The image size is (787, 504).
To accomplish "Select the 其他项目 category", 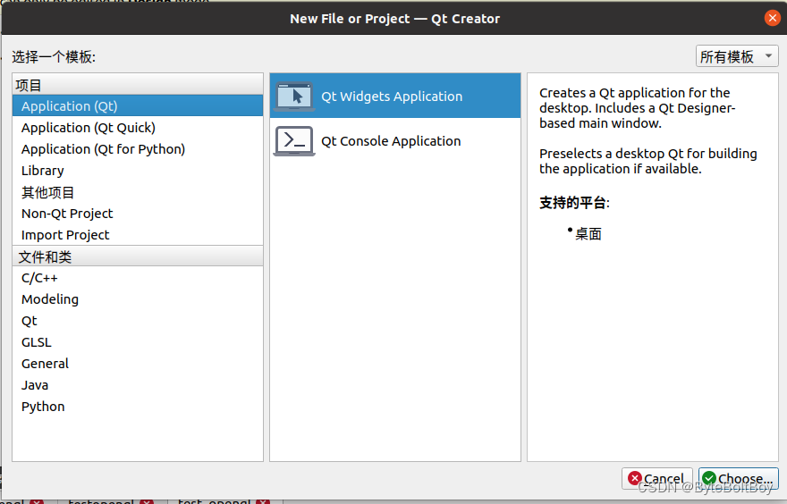I will 138,192.
